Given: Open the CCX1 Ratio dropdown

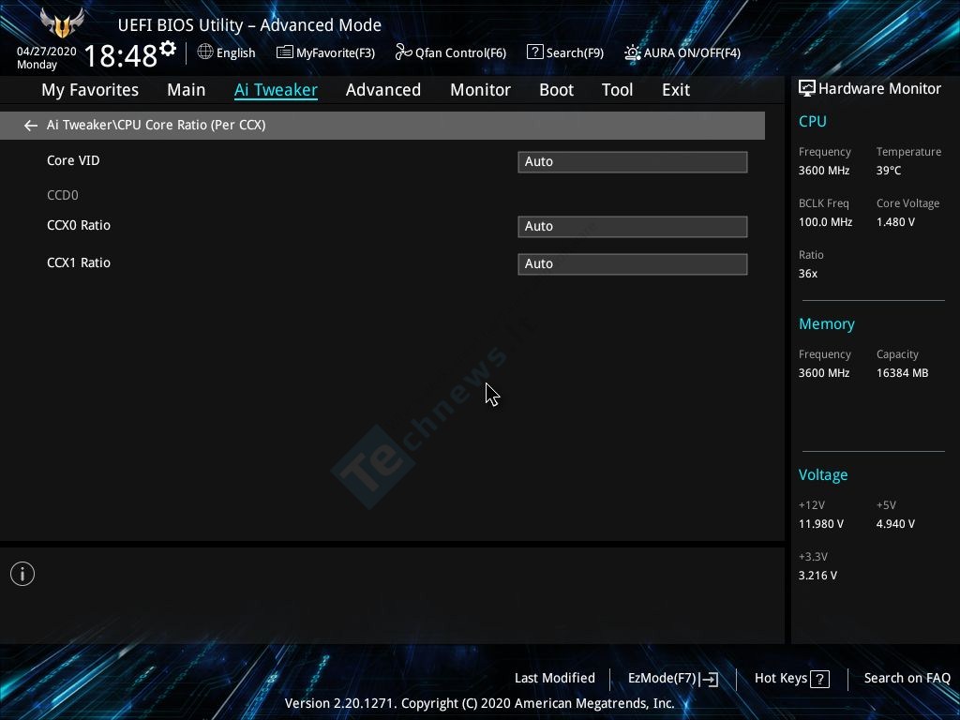Looking at the screenshot, I should click(x=633, y=263).
